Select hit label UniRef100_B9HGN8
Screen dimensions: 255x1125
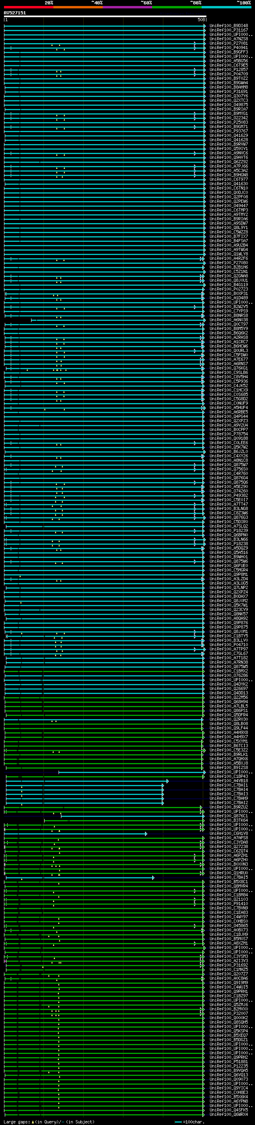pos(229,175)
